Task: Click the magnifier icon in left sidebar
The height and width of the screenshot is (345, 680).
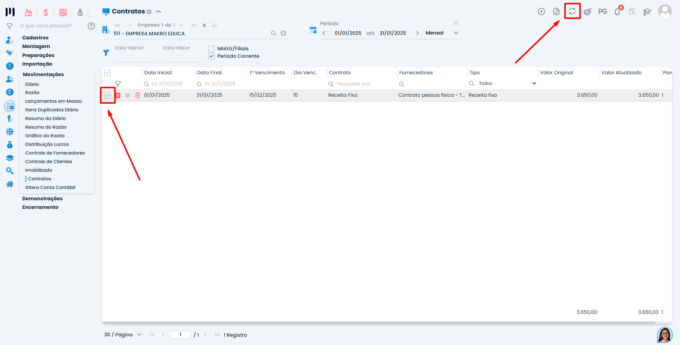Action: [x=10, y=171]
